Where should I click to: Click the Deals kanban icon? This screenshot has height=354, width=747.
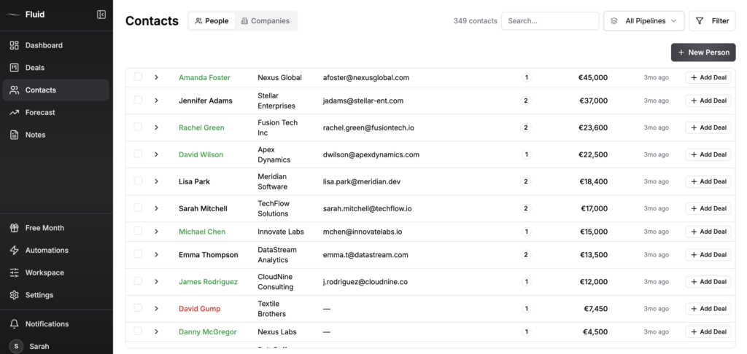point(14,68)
